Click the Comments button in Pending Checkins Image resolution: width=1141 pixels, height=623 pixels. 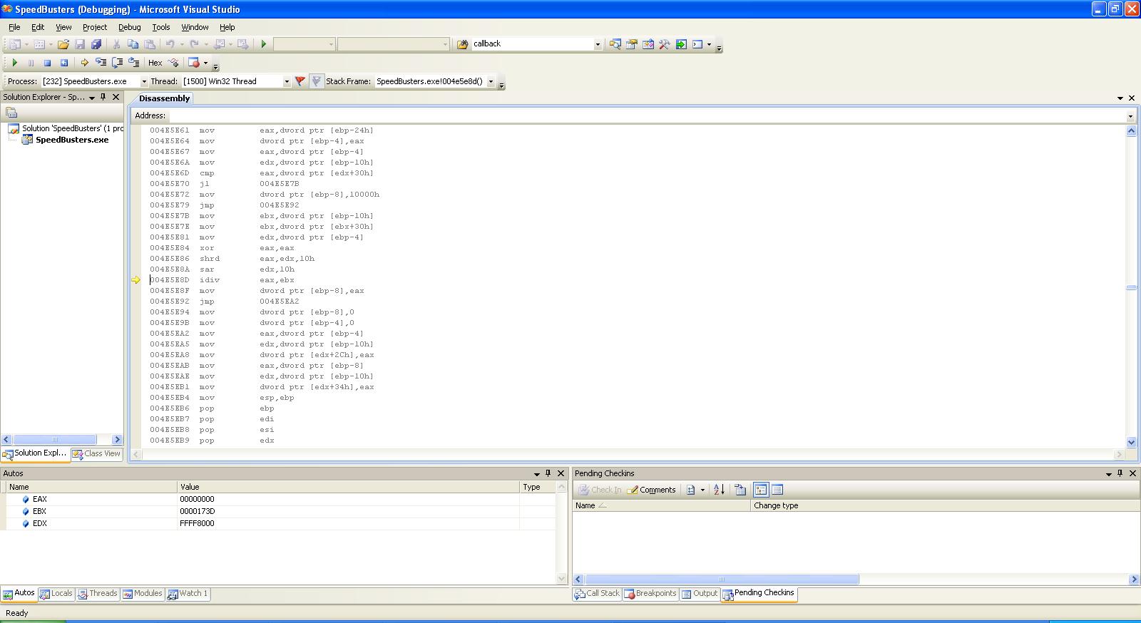[651, 490]
